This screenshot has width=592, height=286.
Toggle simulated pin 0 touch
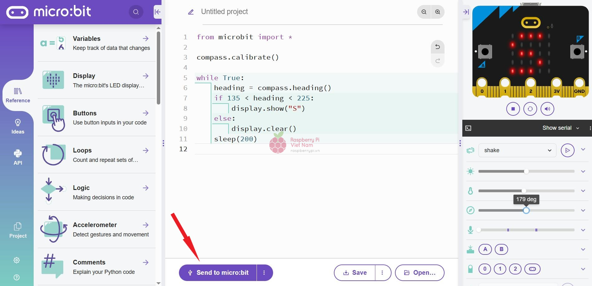point(484,269)
